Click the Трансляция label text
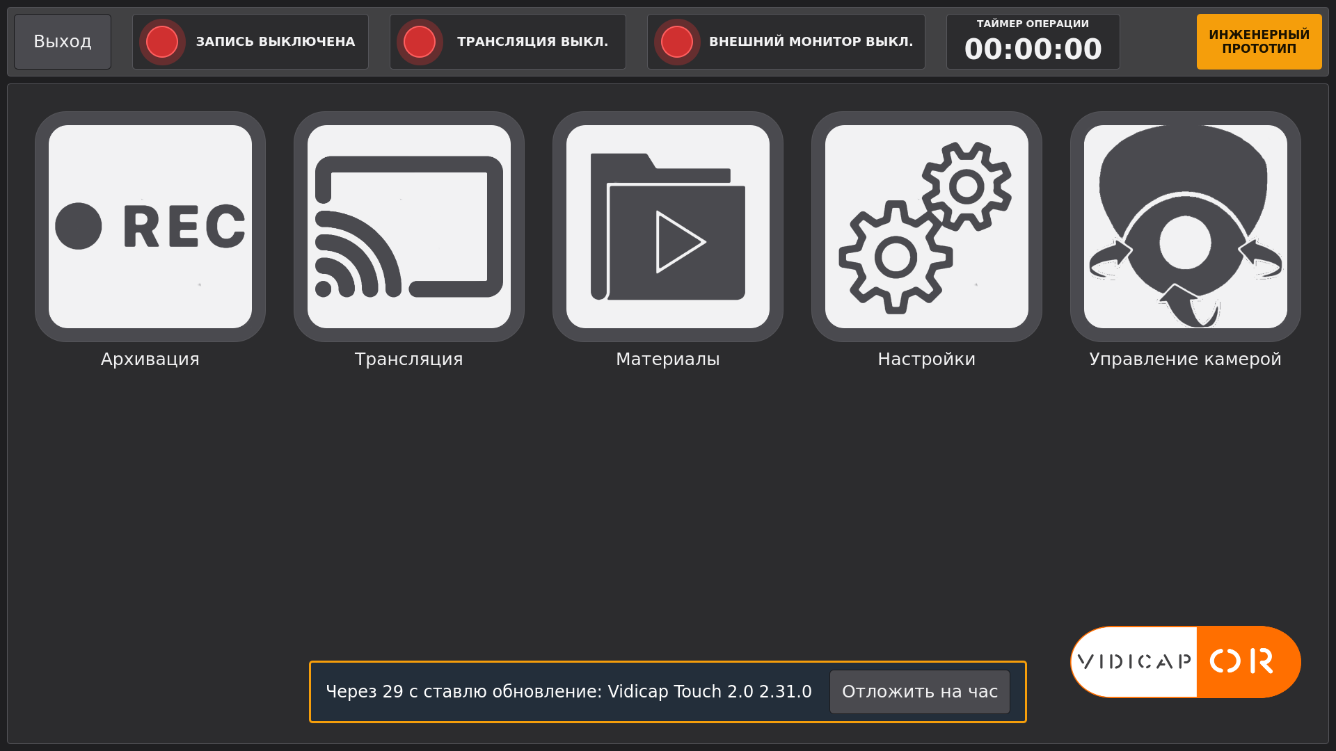This screenshot has width=1336, height=751. pyautogui.click(x=409, y=360)
